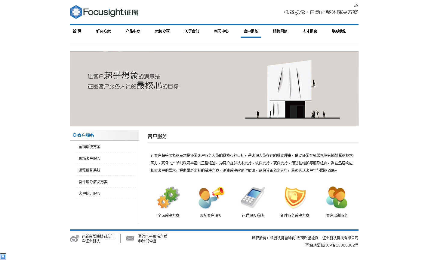Click the shield lock icon for 备件服务解决方案
The image size is (428, 260).
pyautogui.click(x=295, y=198)
